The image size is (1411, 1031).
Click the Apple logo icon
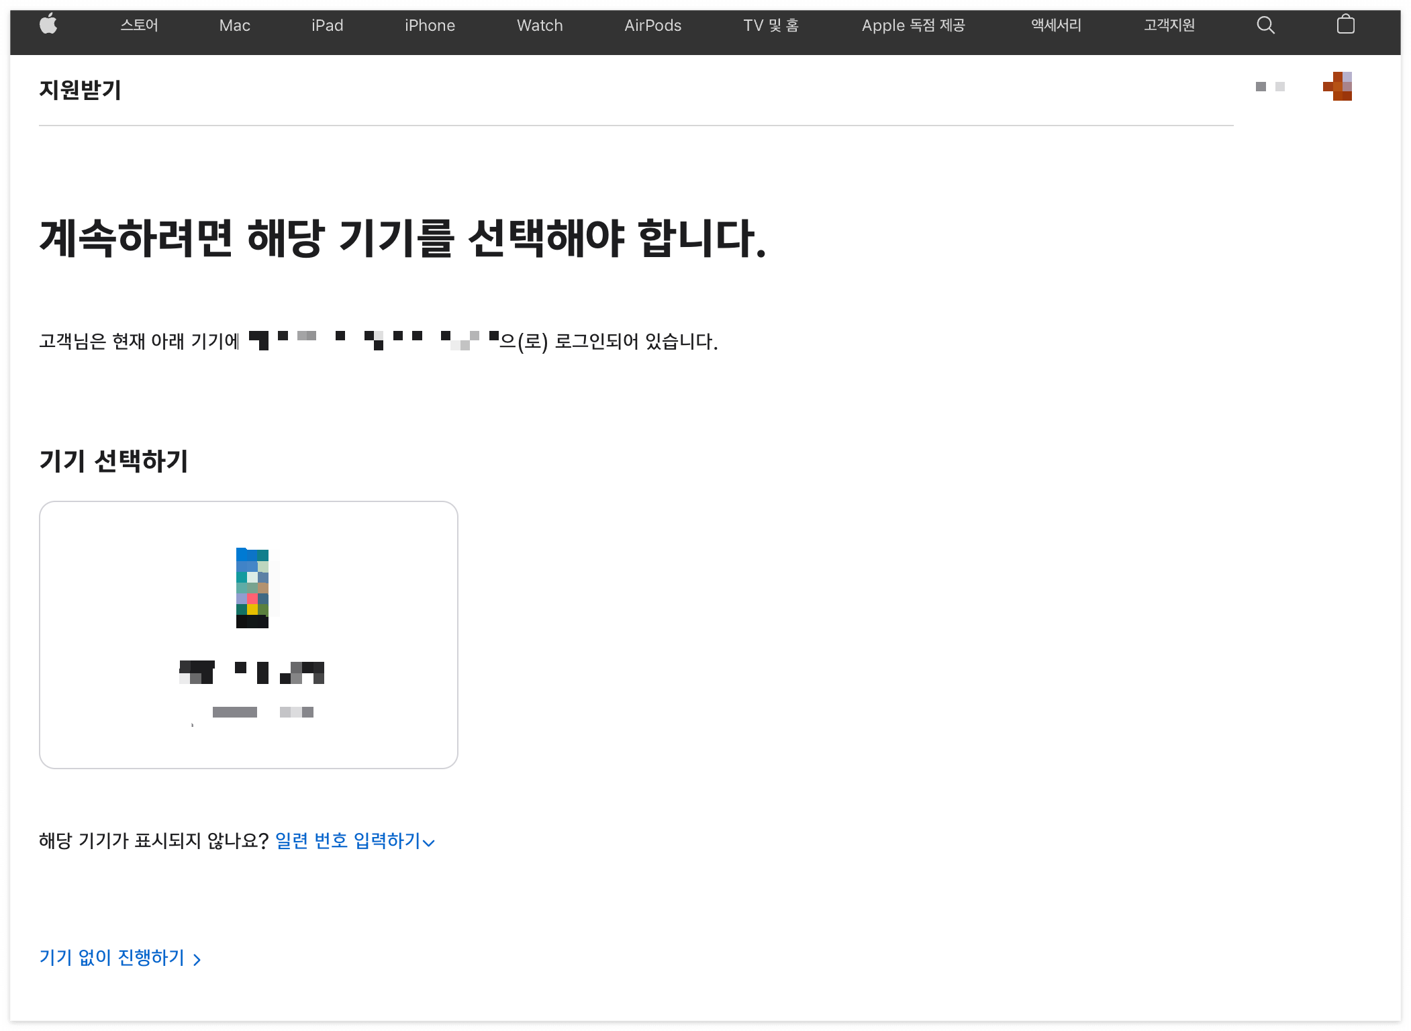(48, 26)
